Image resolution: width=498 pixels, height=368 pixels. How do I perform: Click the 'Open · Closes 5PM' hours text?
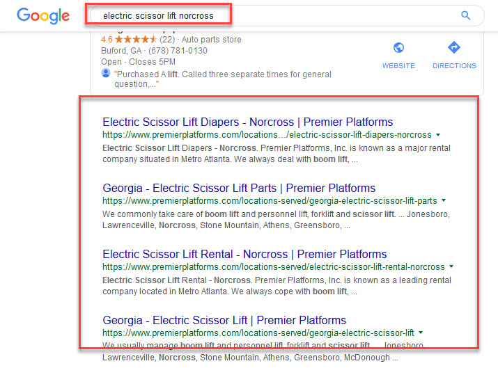[138, 61]
